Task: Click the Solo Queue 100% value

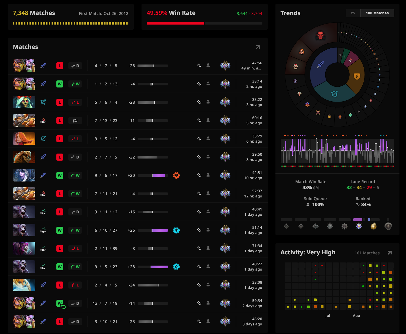Action: [x=318, y=204]
